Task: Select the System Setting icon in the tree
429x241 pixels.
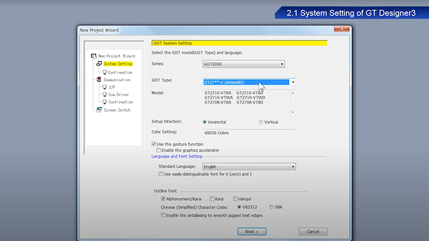Action: [x=99, y=63]
